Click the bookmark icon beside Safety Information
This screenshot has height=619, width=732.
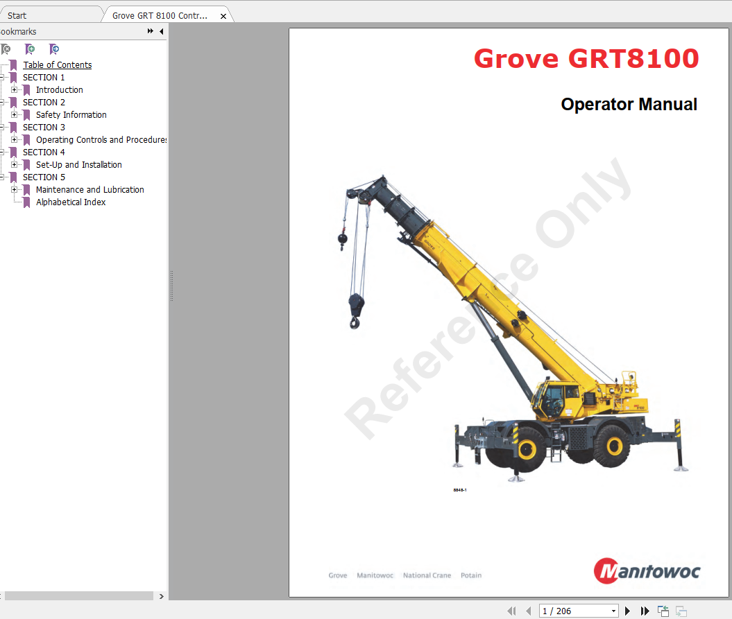(x=26, y=115)
